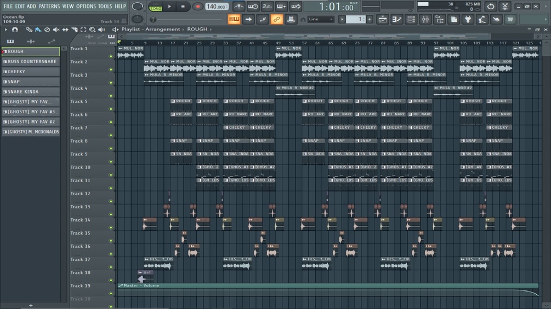Viewport: 551px width, 309px height.
Task: Open the EDIT menu
Action: (20, 7)
